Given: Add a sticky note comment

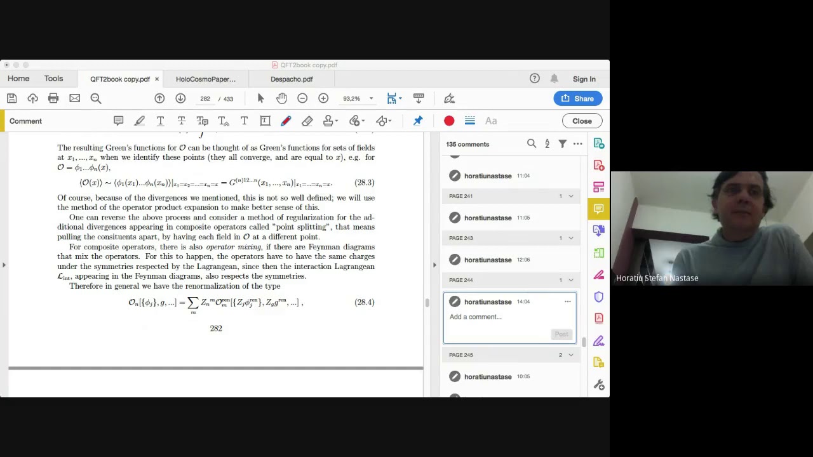Looking at the screenshot, I should 118,121.
